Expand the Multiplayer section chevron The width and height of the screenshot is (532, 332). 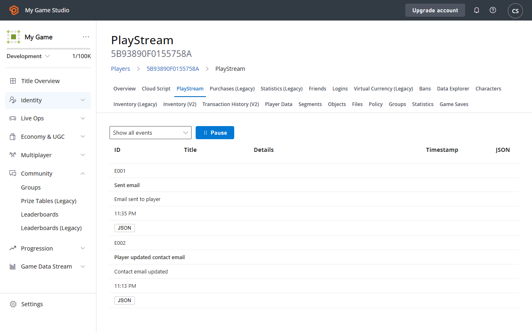point(83,155)
